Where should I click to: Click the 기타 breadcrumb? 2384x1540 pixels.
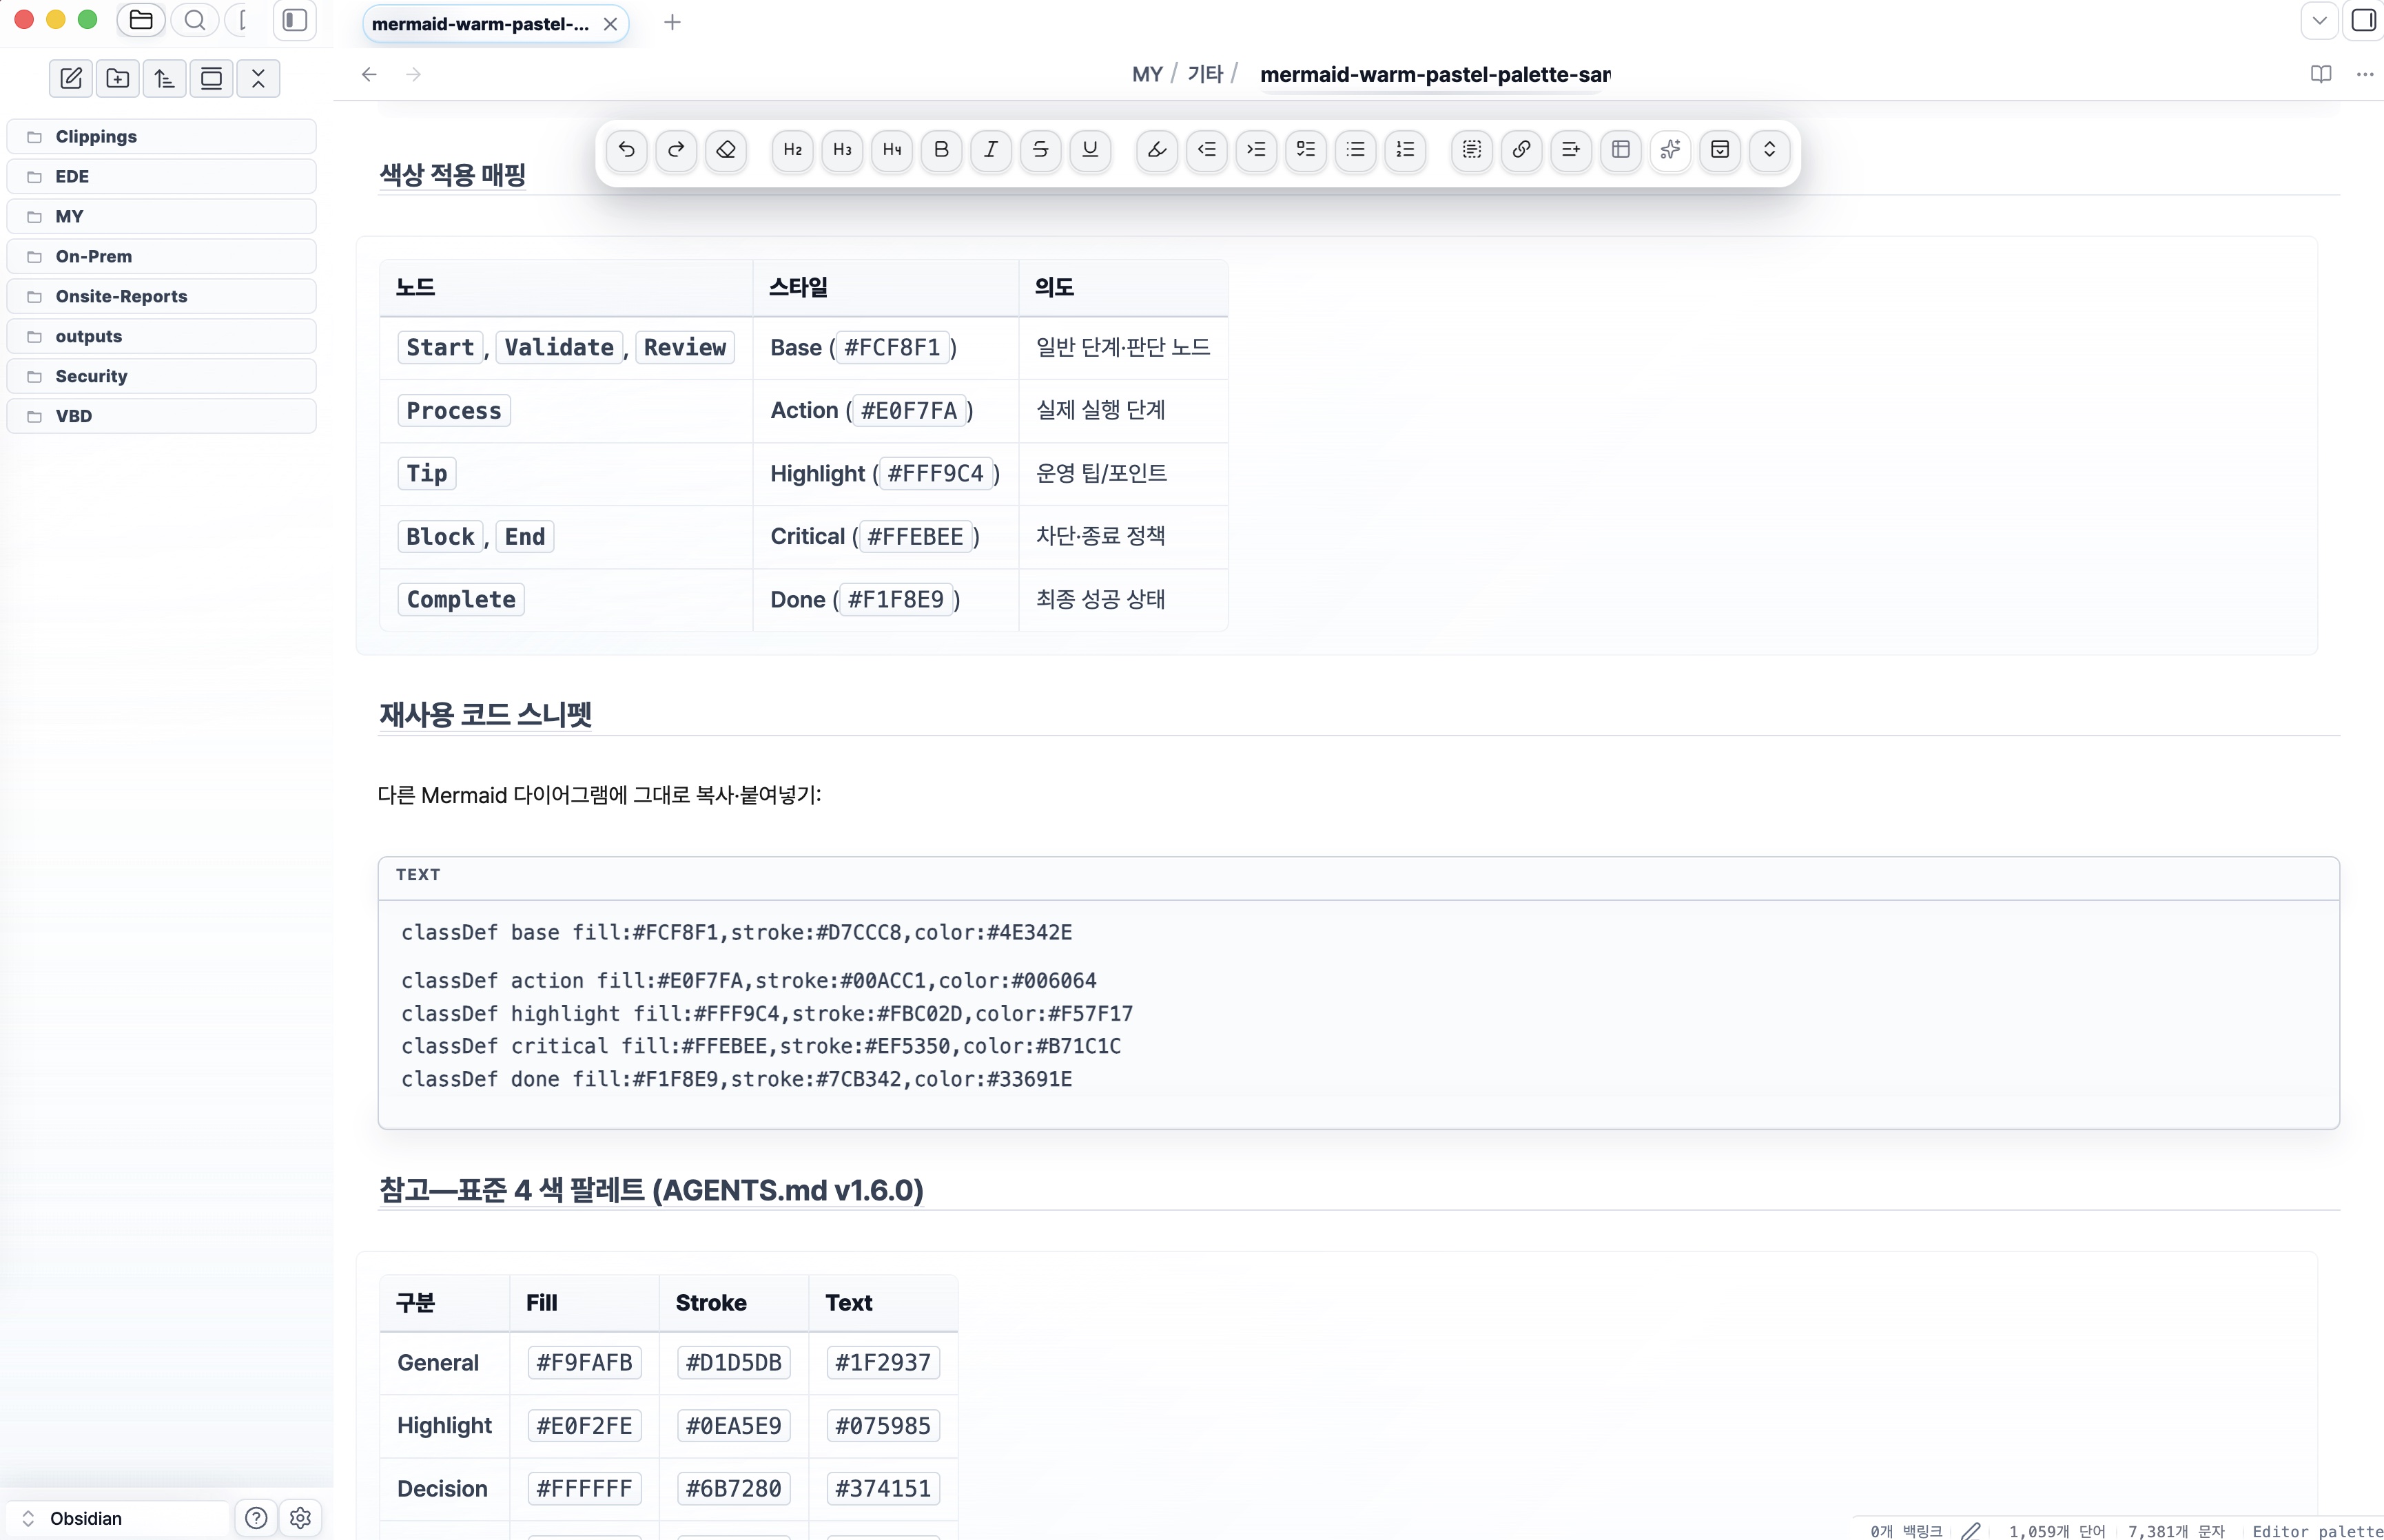click(x=1206, y=75)
